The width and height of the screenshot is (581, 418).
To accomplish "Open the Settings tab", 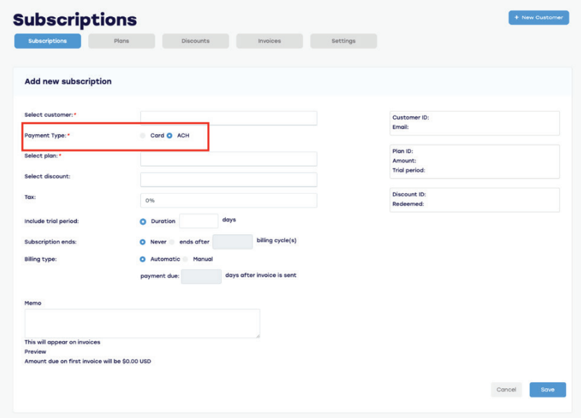I will coord(343,40).
